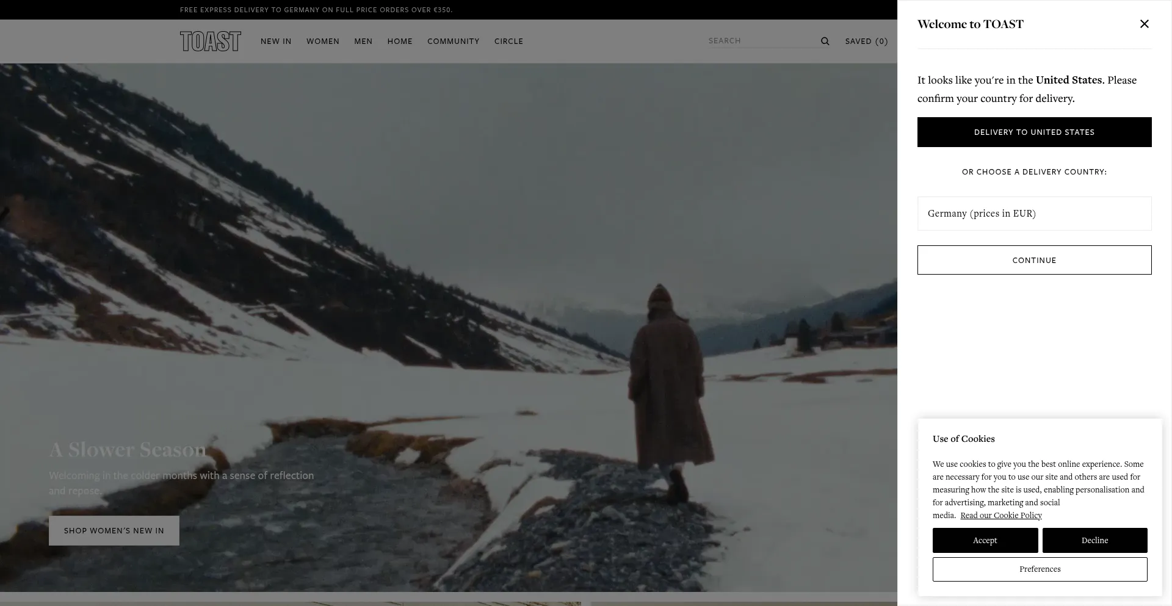Read our Cookie Policy link

1001,515
